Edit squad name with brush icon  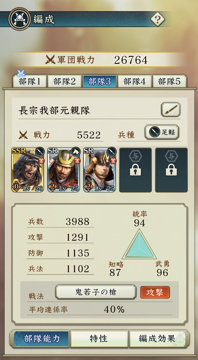[x=171, y=109]
